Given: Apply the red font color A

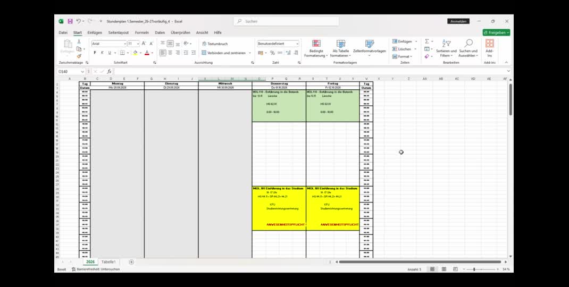Looking at the screenshot, I should pos(147,53).
